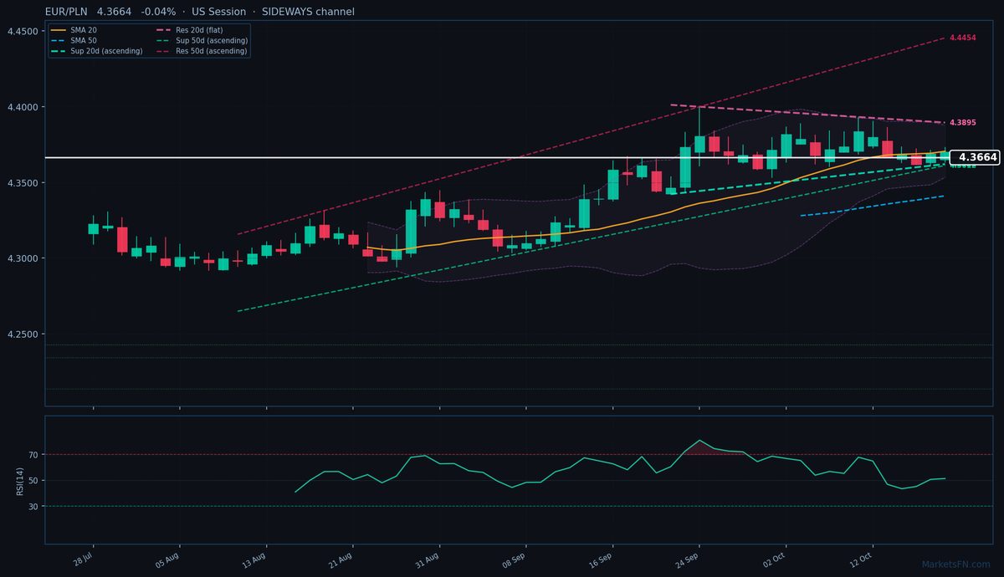Click the 05 Aug date label

coord(168,559)
